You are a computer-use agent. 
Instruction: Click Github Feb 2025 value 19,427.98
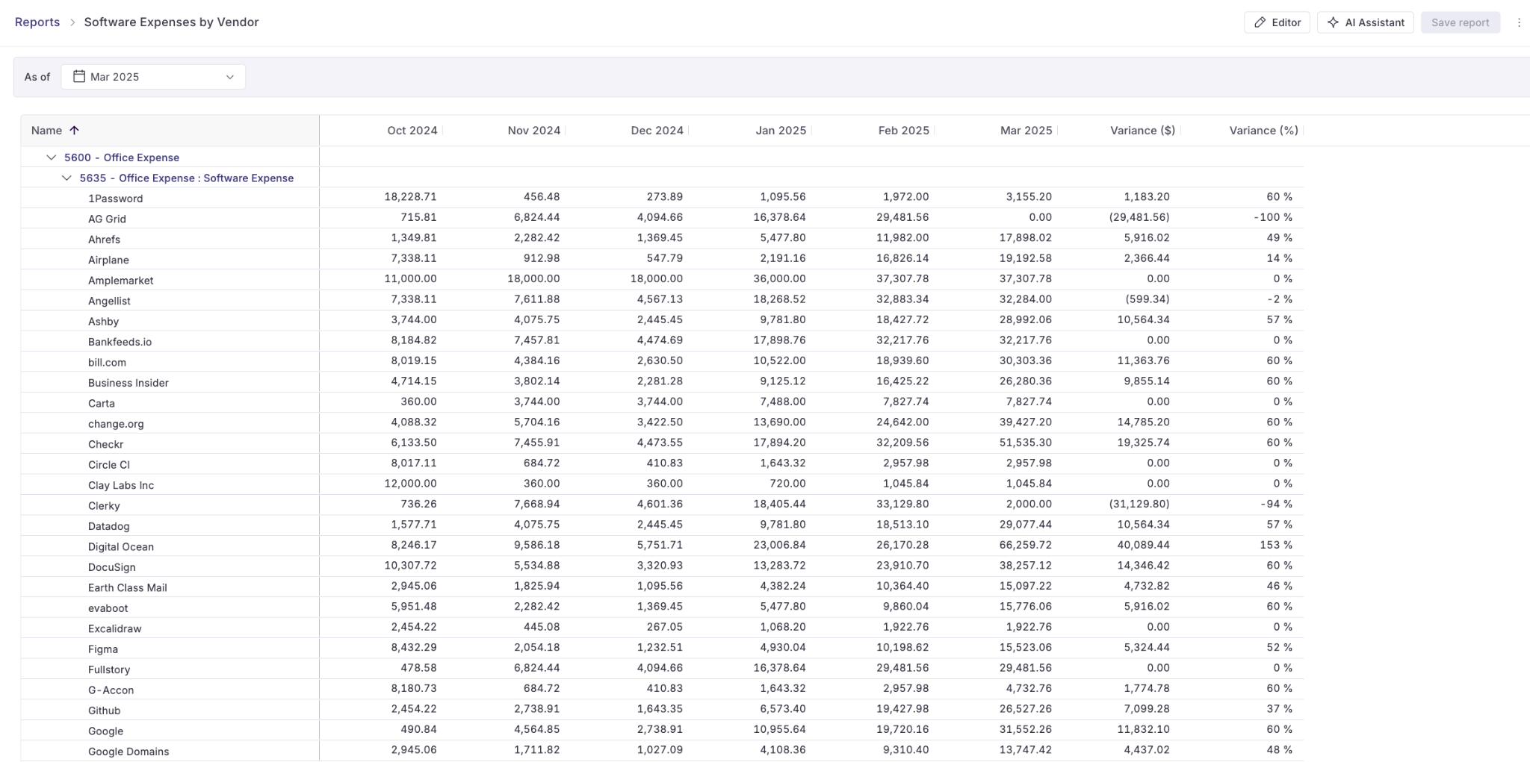[902, 709]
